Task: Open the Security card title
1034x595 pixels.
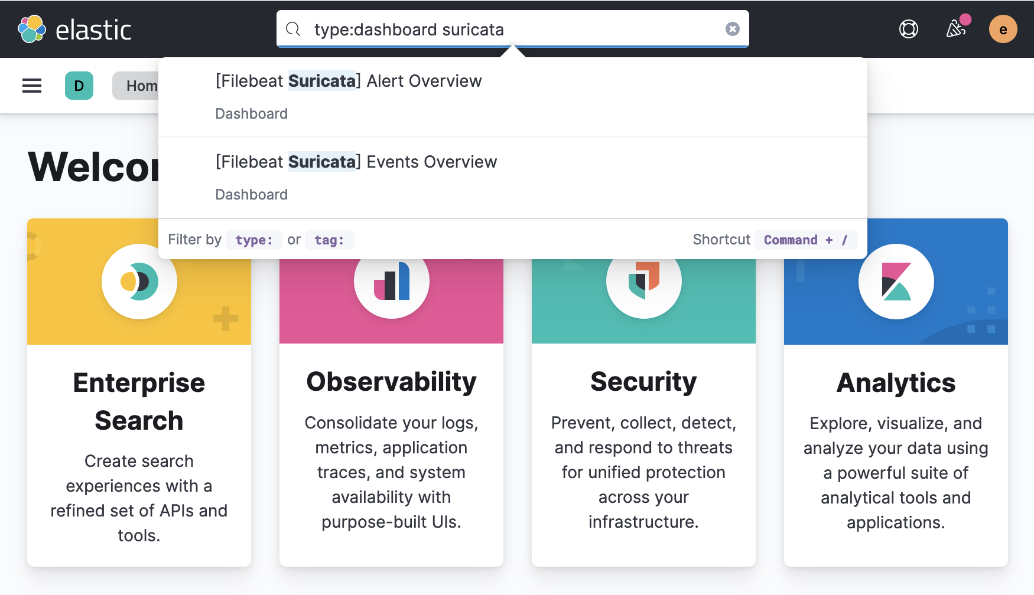Action: pos(644,381)
